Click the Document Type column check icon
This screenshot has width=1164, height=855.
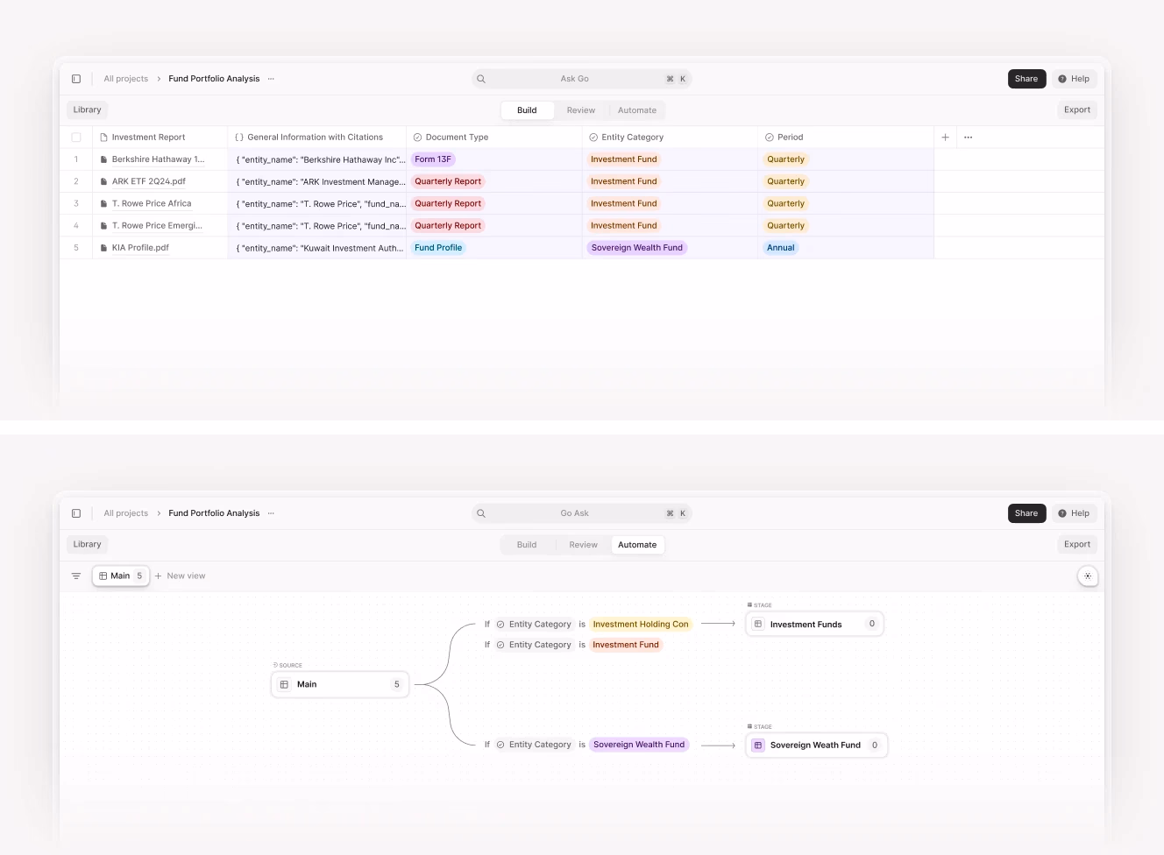tap(418, 138)
